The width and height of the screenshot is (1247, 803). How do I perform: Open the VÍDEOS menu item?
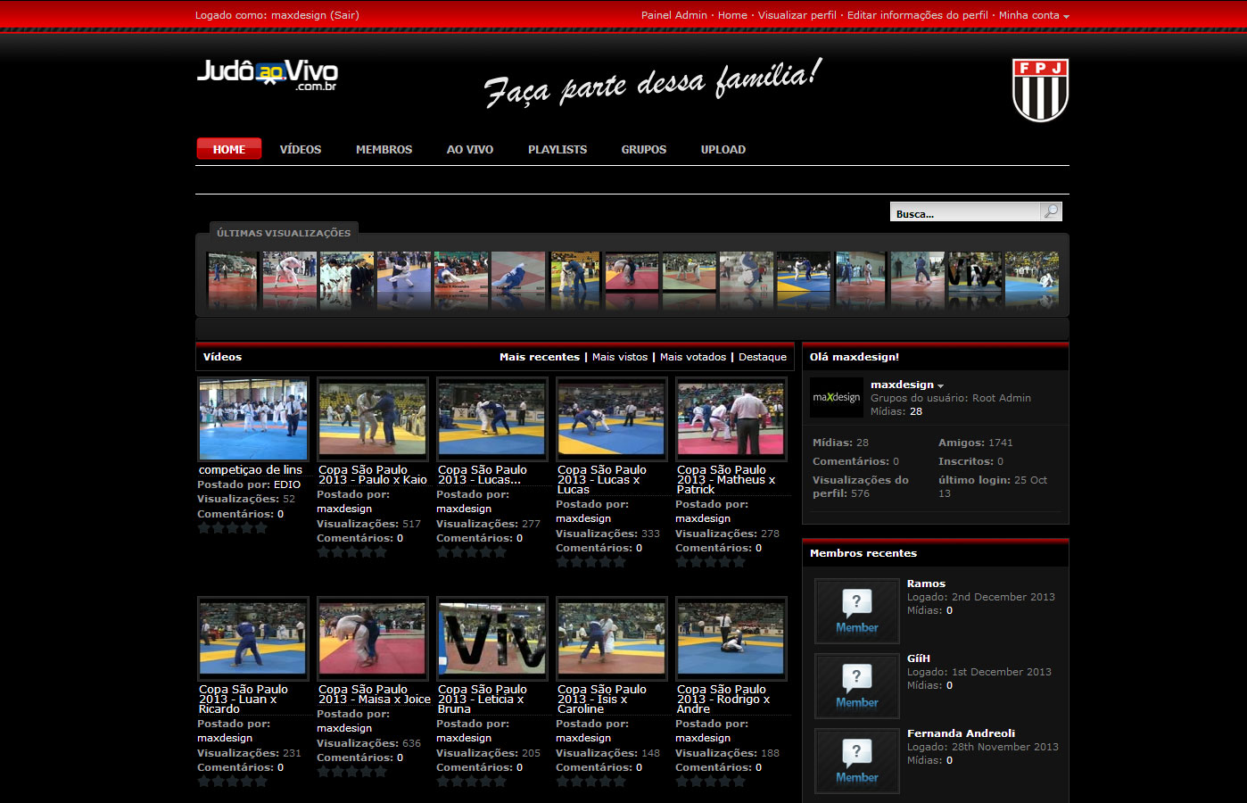300,149
